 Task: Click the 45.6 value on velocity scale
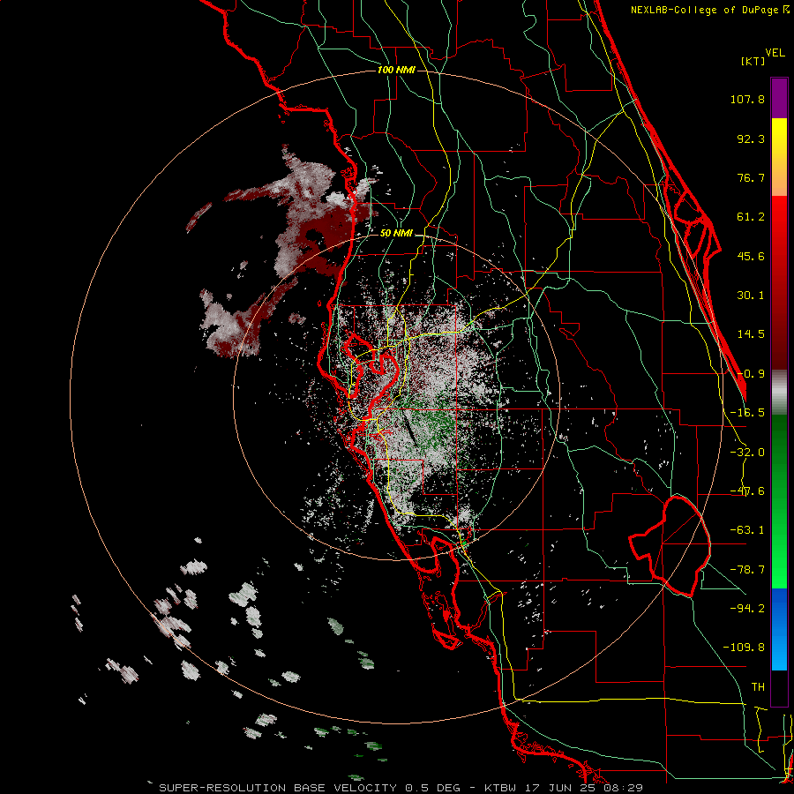pyautogui.click(x=751, y=256)
